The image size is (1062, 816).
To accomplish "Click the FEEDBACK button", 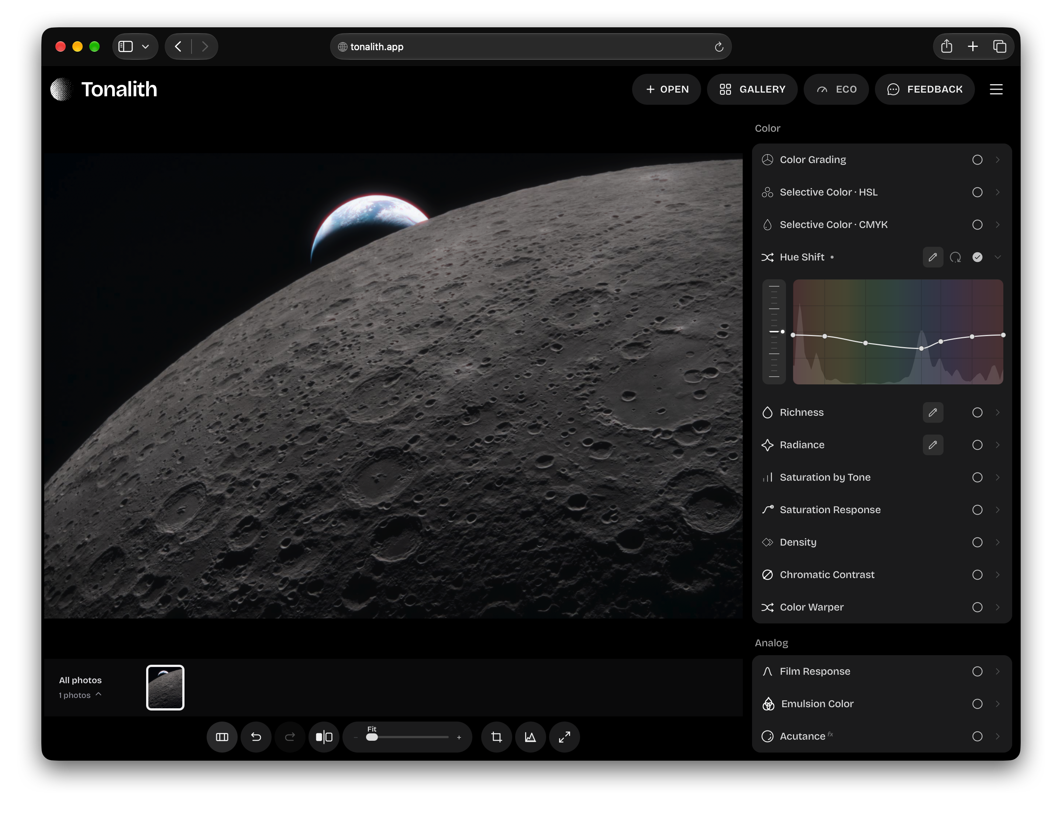I will 924,89.
